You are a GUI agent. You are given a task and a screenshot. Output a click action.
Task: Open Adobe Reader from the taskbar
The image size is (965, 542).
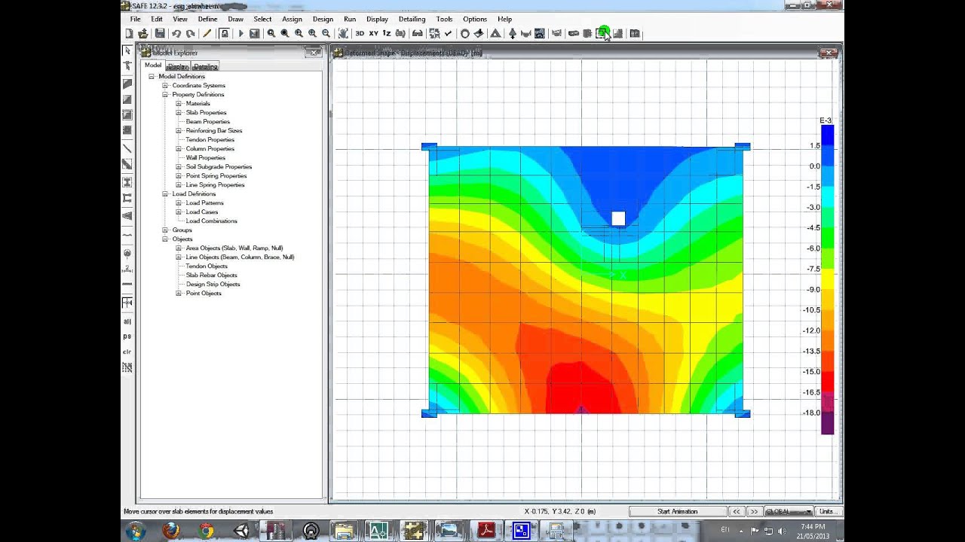pyautogui.click(x=486, y=531)
